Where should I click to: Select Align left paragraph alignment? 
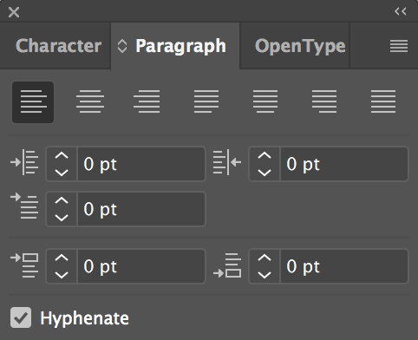click(x=33, y=102)
